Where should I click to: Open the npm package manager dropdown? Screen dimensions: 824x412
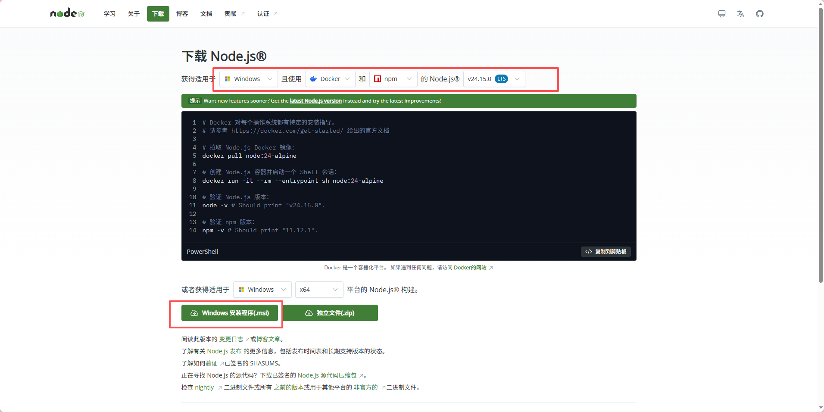[x=393, y=79]
